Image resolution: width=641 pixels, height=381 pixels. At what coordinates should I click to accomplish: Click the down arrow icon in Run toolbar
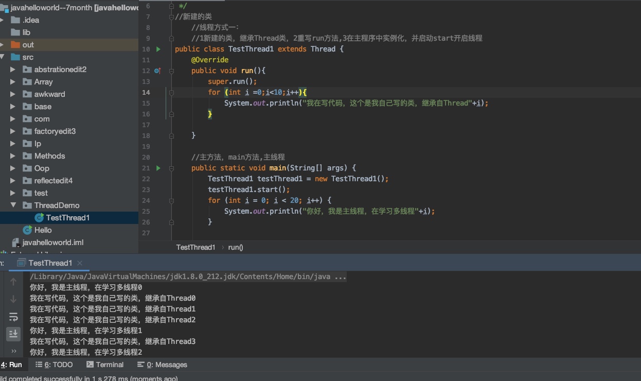coord(13,299)
